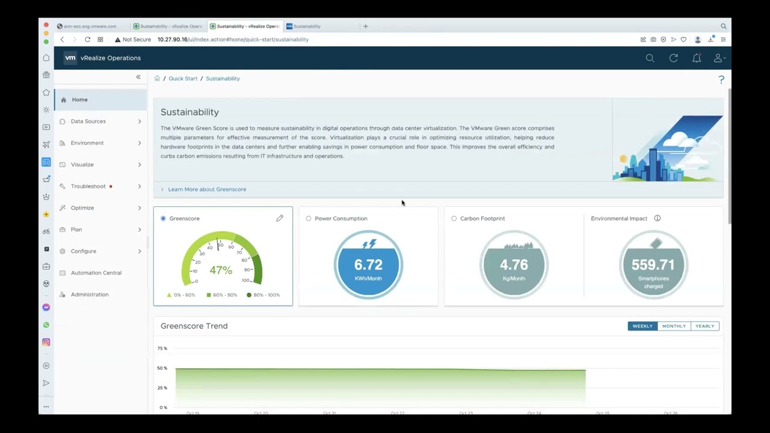
Task: Click the vRealize refresh icon in header
Action: [674, 58]
